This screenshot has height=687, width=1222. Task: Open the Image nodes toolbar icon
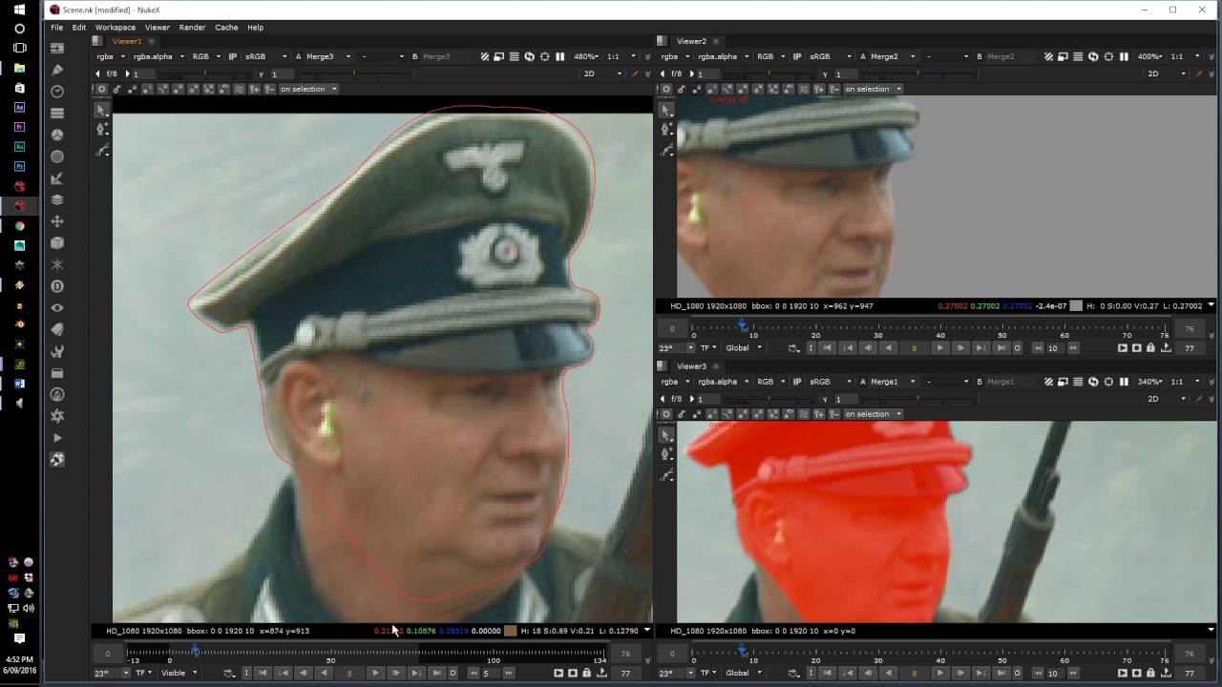(57, 48)
